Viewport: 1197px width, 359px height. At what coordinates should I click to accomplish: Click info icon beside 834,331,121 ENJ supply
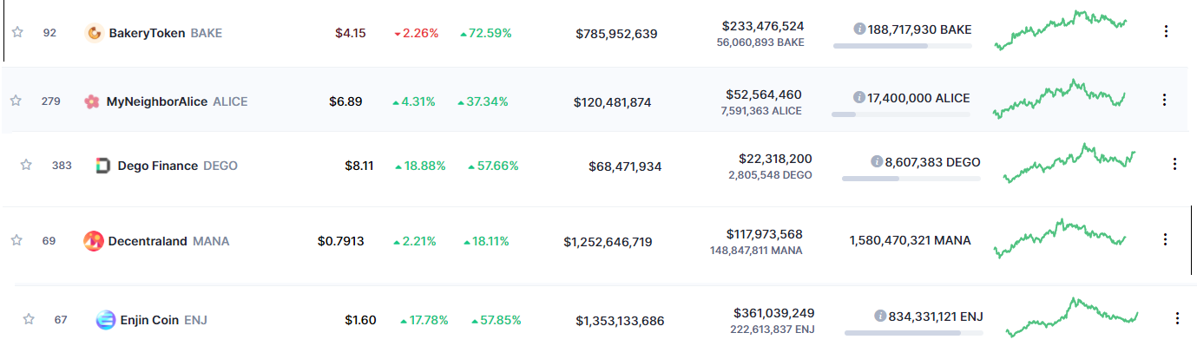click(880, 317)
